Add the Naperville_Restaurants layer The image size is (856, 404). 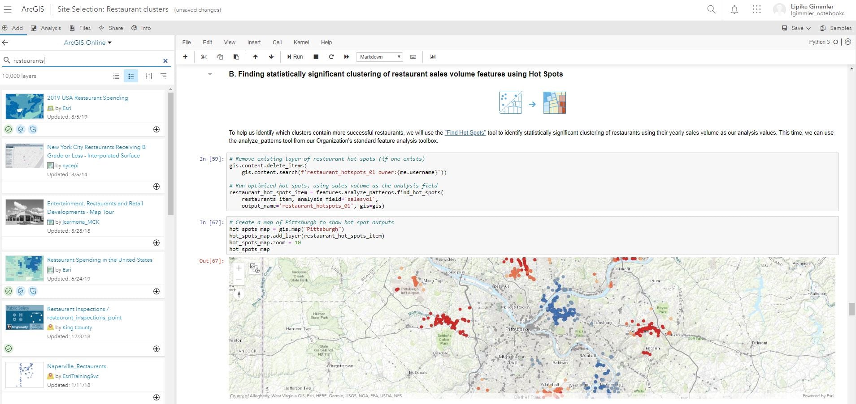(x=156, y=397)
